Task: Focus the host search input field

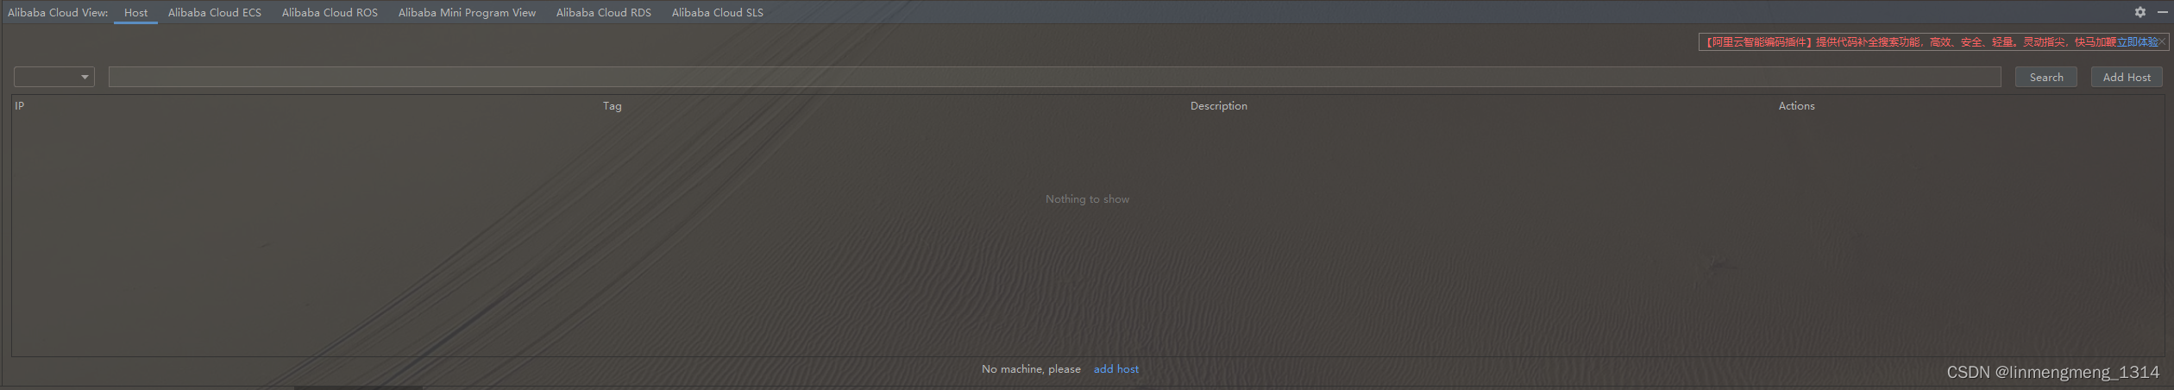Action: [1054, 77]
